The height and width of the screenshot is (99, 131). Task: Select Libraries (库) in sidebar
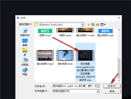pyautogui.click(x=25, y=52)
